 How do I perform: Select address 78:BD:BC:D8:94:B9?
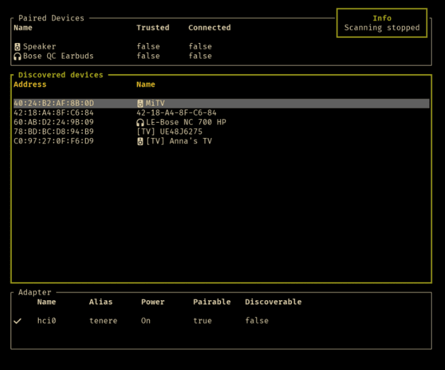(54, 132)
